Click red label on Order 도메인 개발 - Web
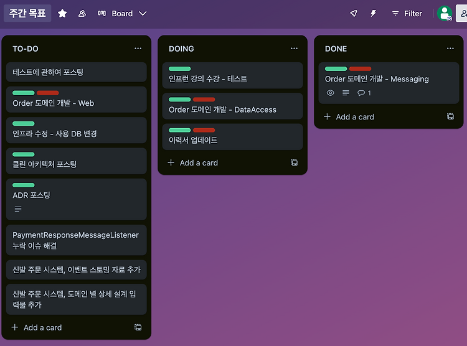 pyautogui.click(x=48, y=93)
